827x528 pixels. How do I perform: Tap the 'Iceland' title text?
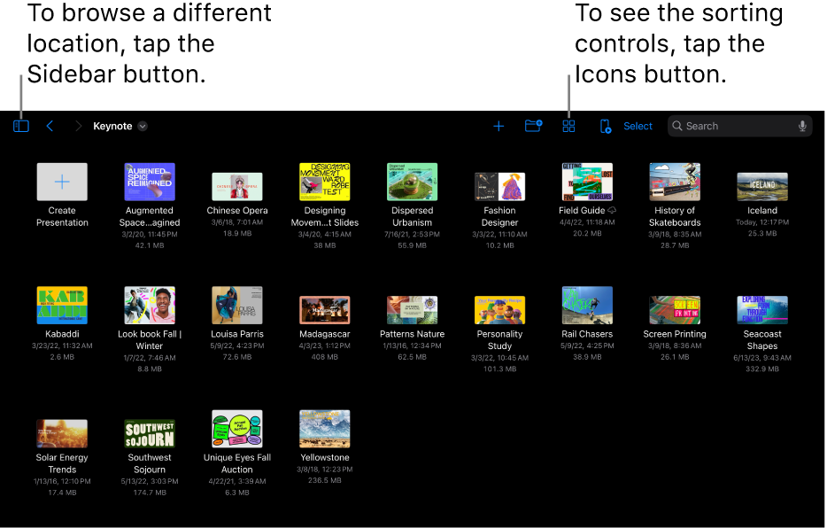(762, 211)
